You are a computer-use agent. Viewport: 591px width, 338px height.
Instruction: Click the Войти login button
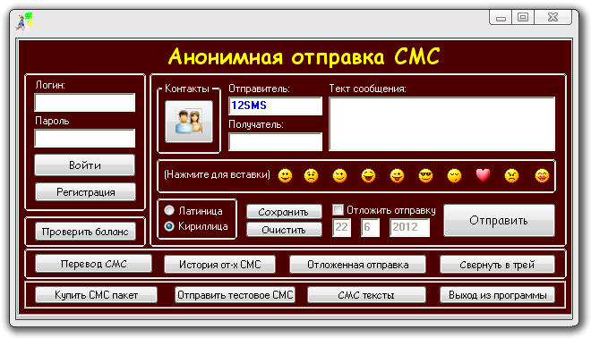85,165
